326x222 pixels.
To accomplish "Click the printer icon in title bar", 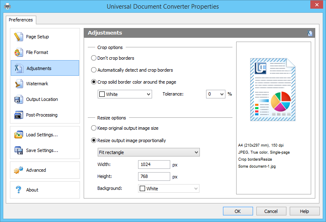I will click(x=7, y=7).
